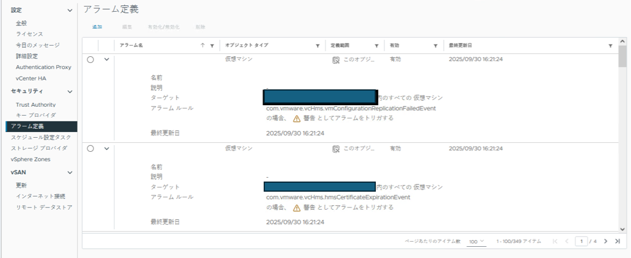
Task: Open キー プロバイダ page
Action: pos(36,115)
